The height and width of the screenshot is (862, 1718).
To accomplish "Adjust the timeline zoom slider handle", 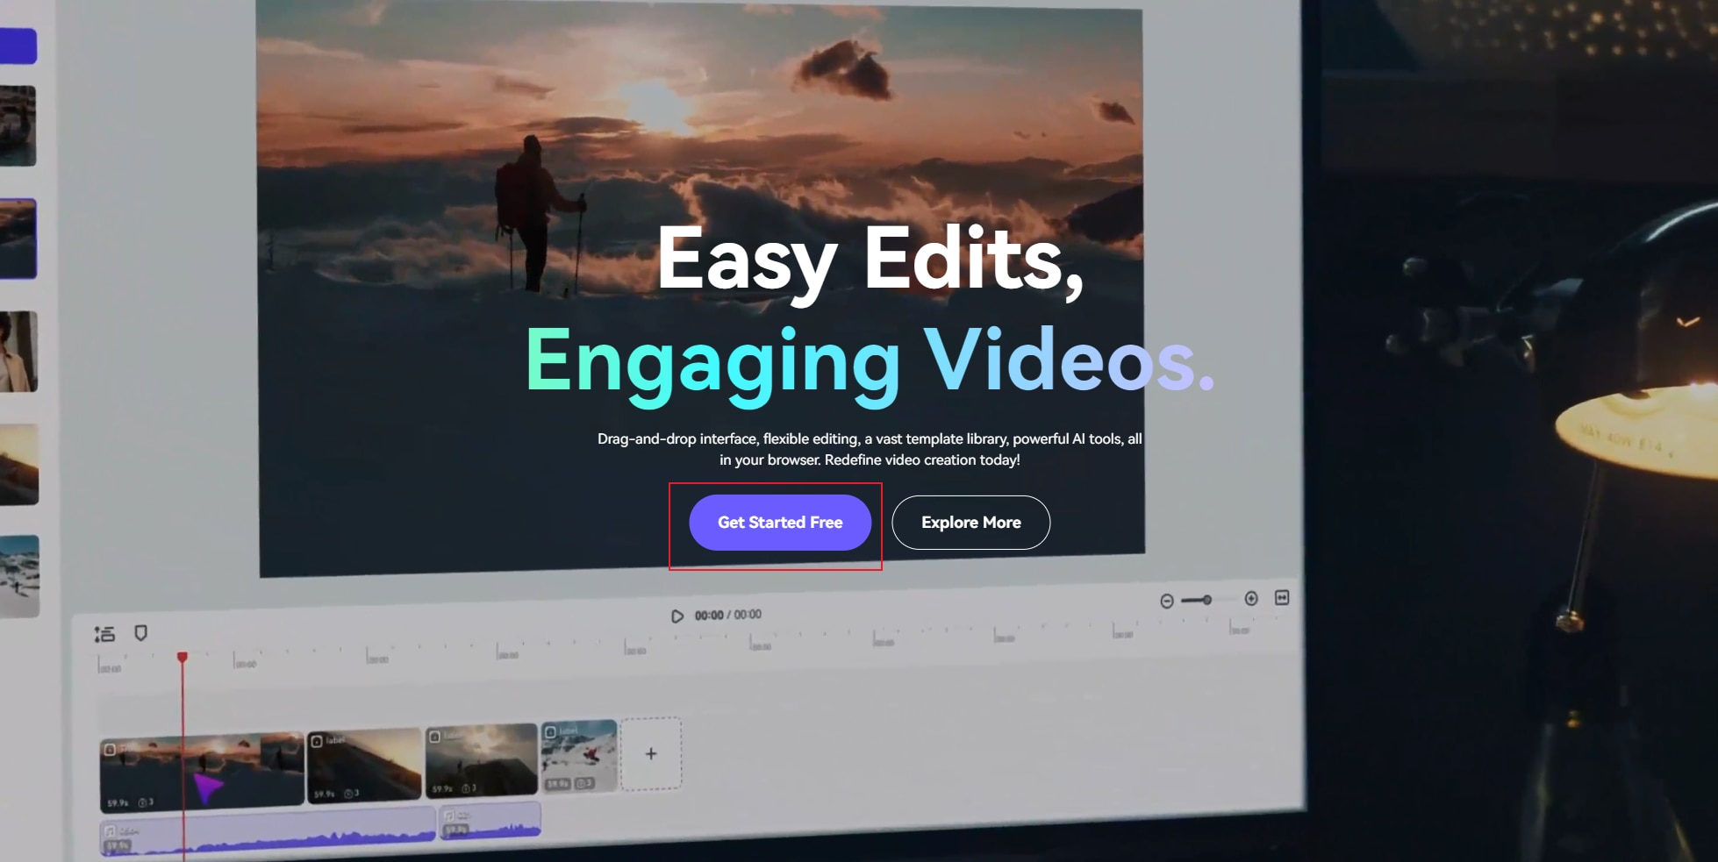I will point(1207,600).
